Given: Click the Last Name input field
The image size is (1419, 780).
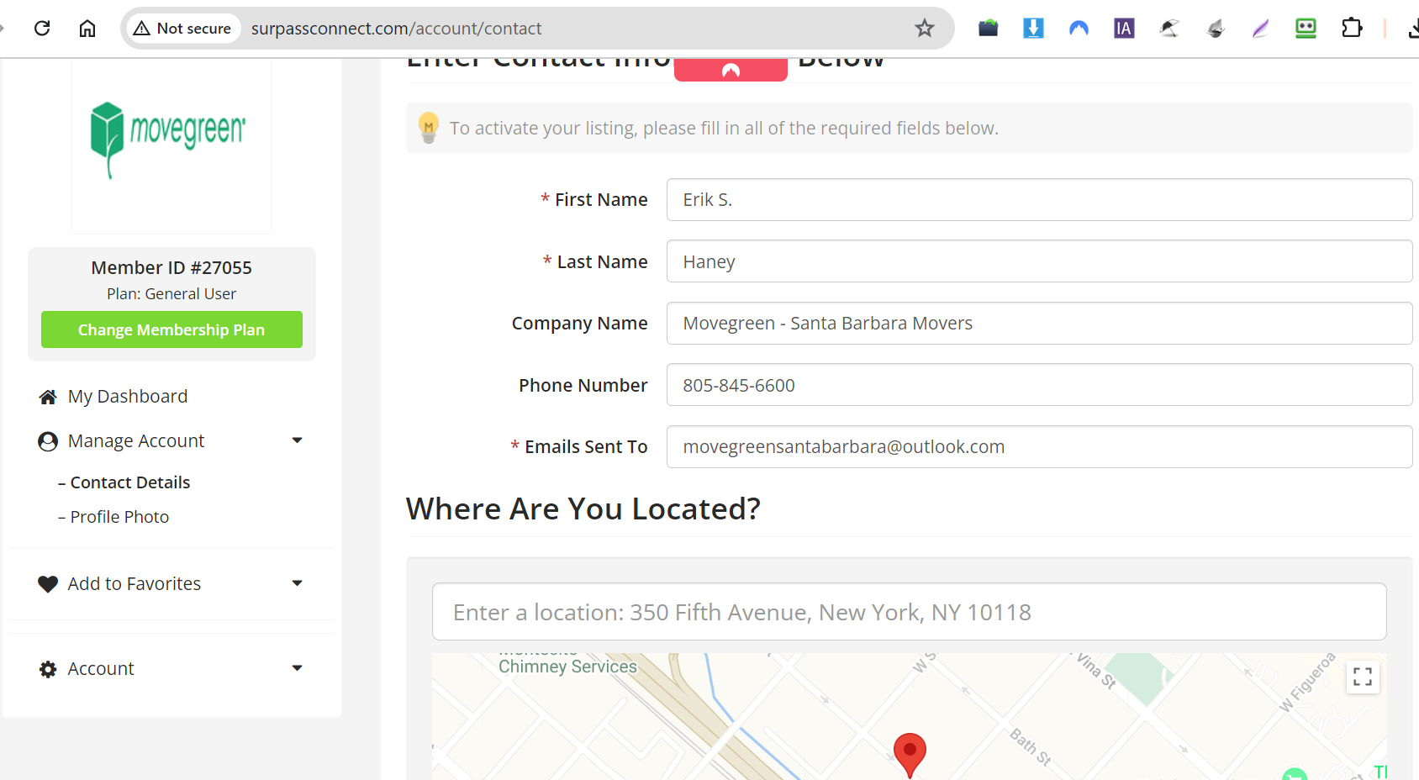Looking at the screenshot, I should 1039,261.
